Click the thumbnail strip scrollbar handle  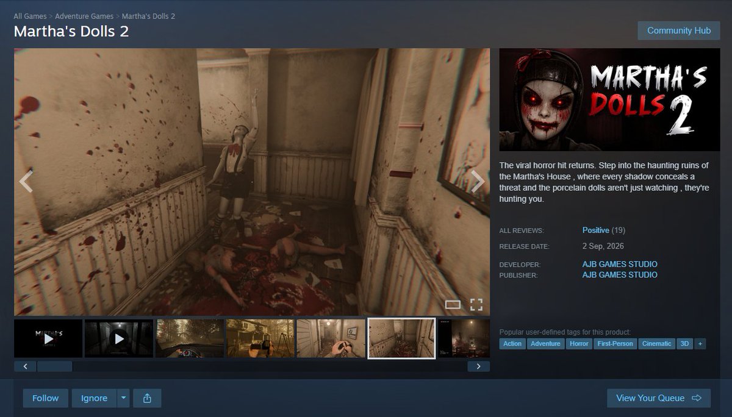click(x=55, y=366)
